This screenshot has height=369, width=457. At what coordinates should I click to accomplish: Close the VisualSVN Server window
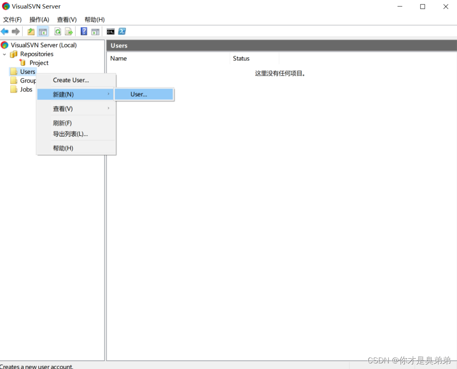[x=446, y=7]
